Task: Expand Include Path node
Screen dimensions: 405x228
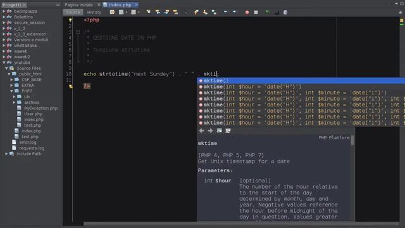Action: pos(6,153)
